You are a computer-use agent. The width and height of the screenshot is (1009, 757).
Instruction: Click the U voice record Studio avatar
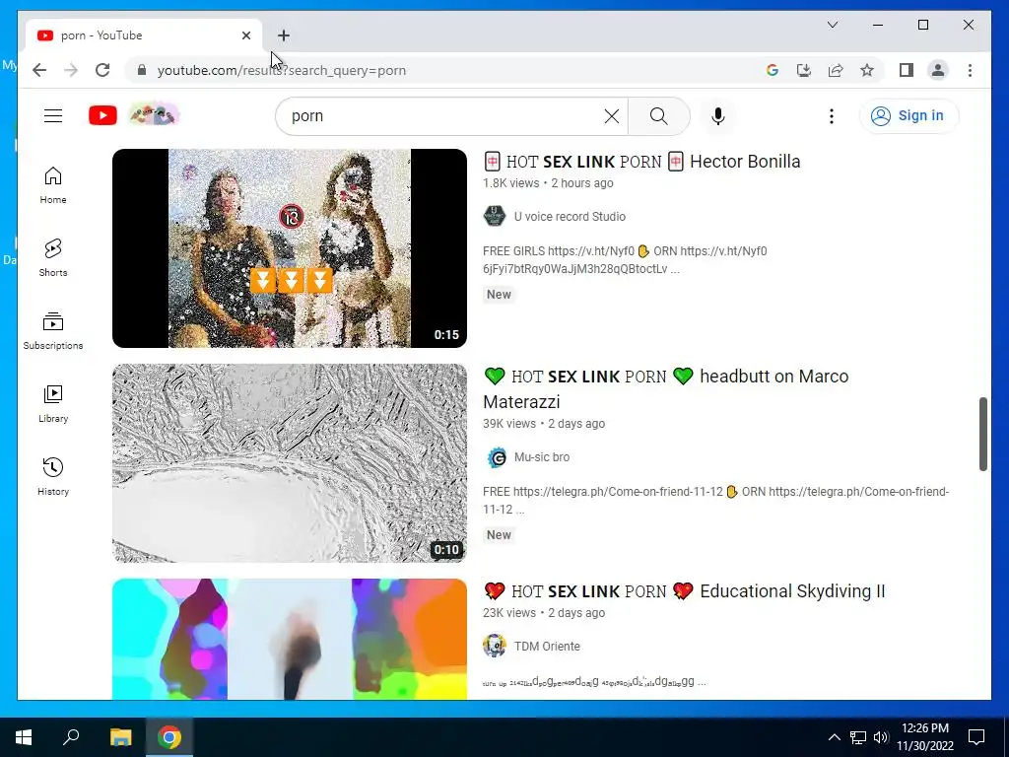pyautogui.click(x=495, y=216)
